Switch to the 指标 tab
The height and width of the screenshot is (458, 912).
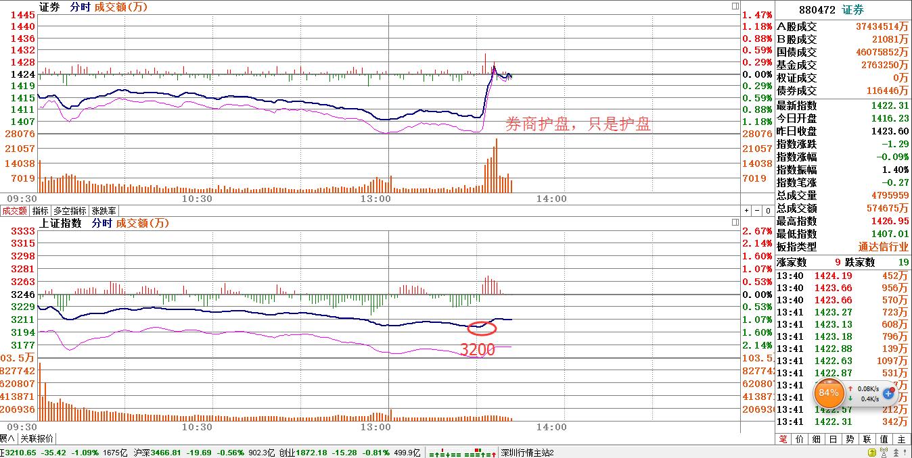tap(41, 211)
